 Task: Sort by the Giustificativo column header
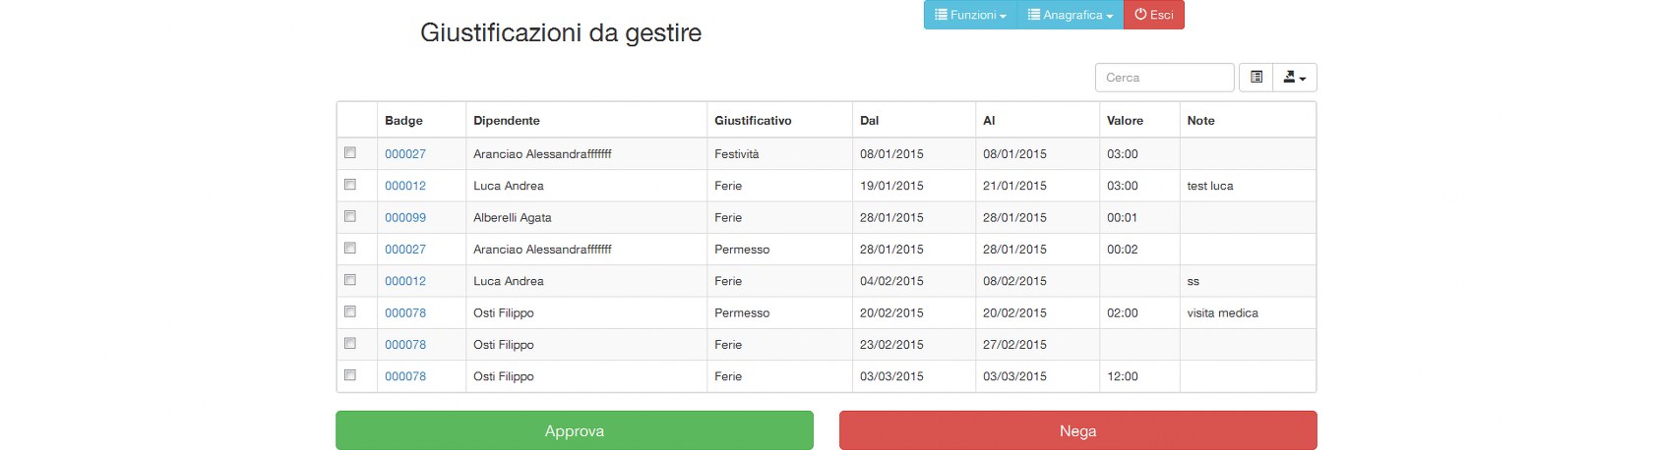click(753, 121)
